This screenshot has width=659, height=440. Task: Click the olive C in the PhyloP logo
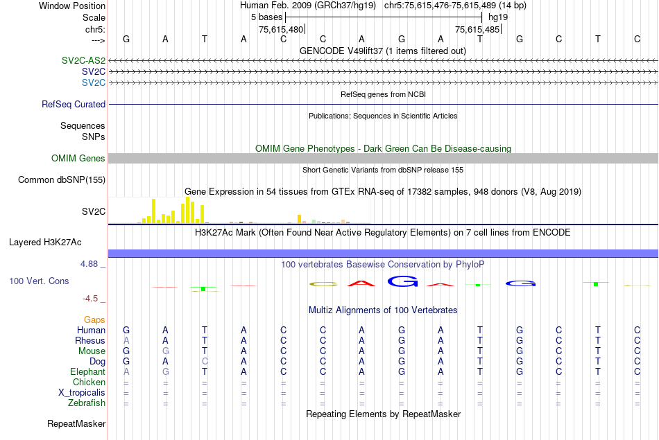click(323, 284)
